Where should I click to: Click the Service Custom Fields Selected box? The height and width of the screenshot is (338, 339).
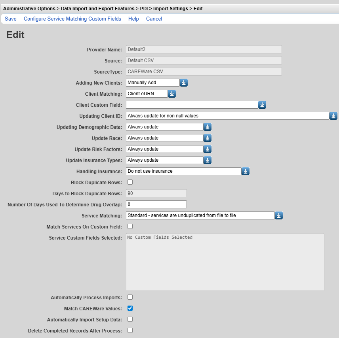(x=225, y=262)
